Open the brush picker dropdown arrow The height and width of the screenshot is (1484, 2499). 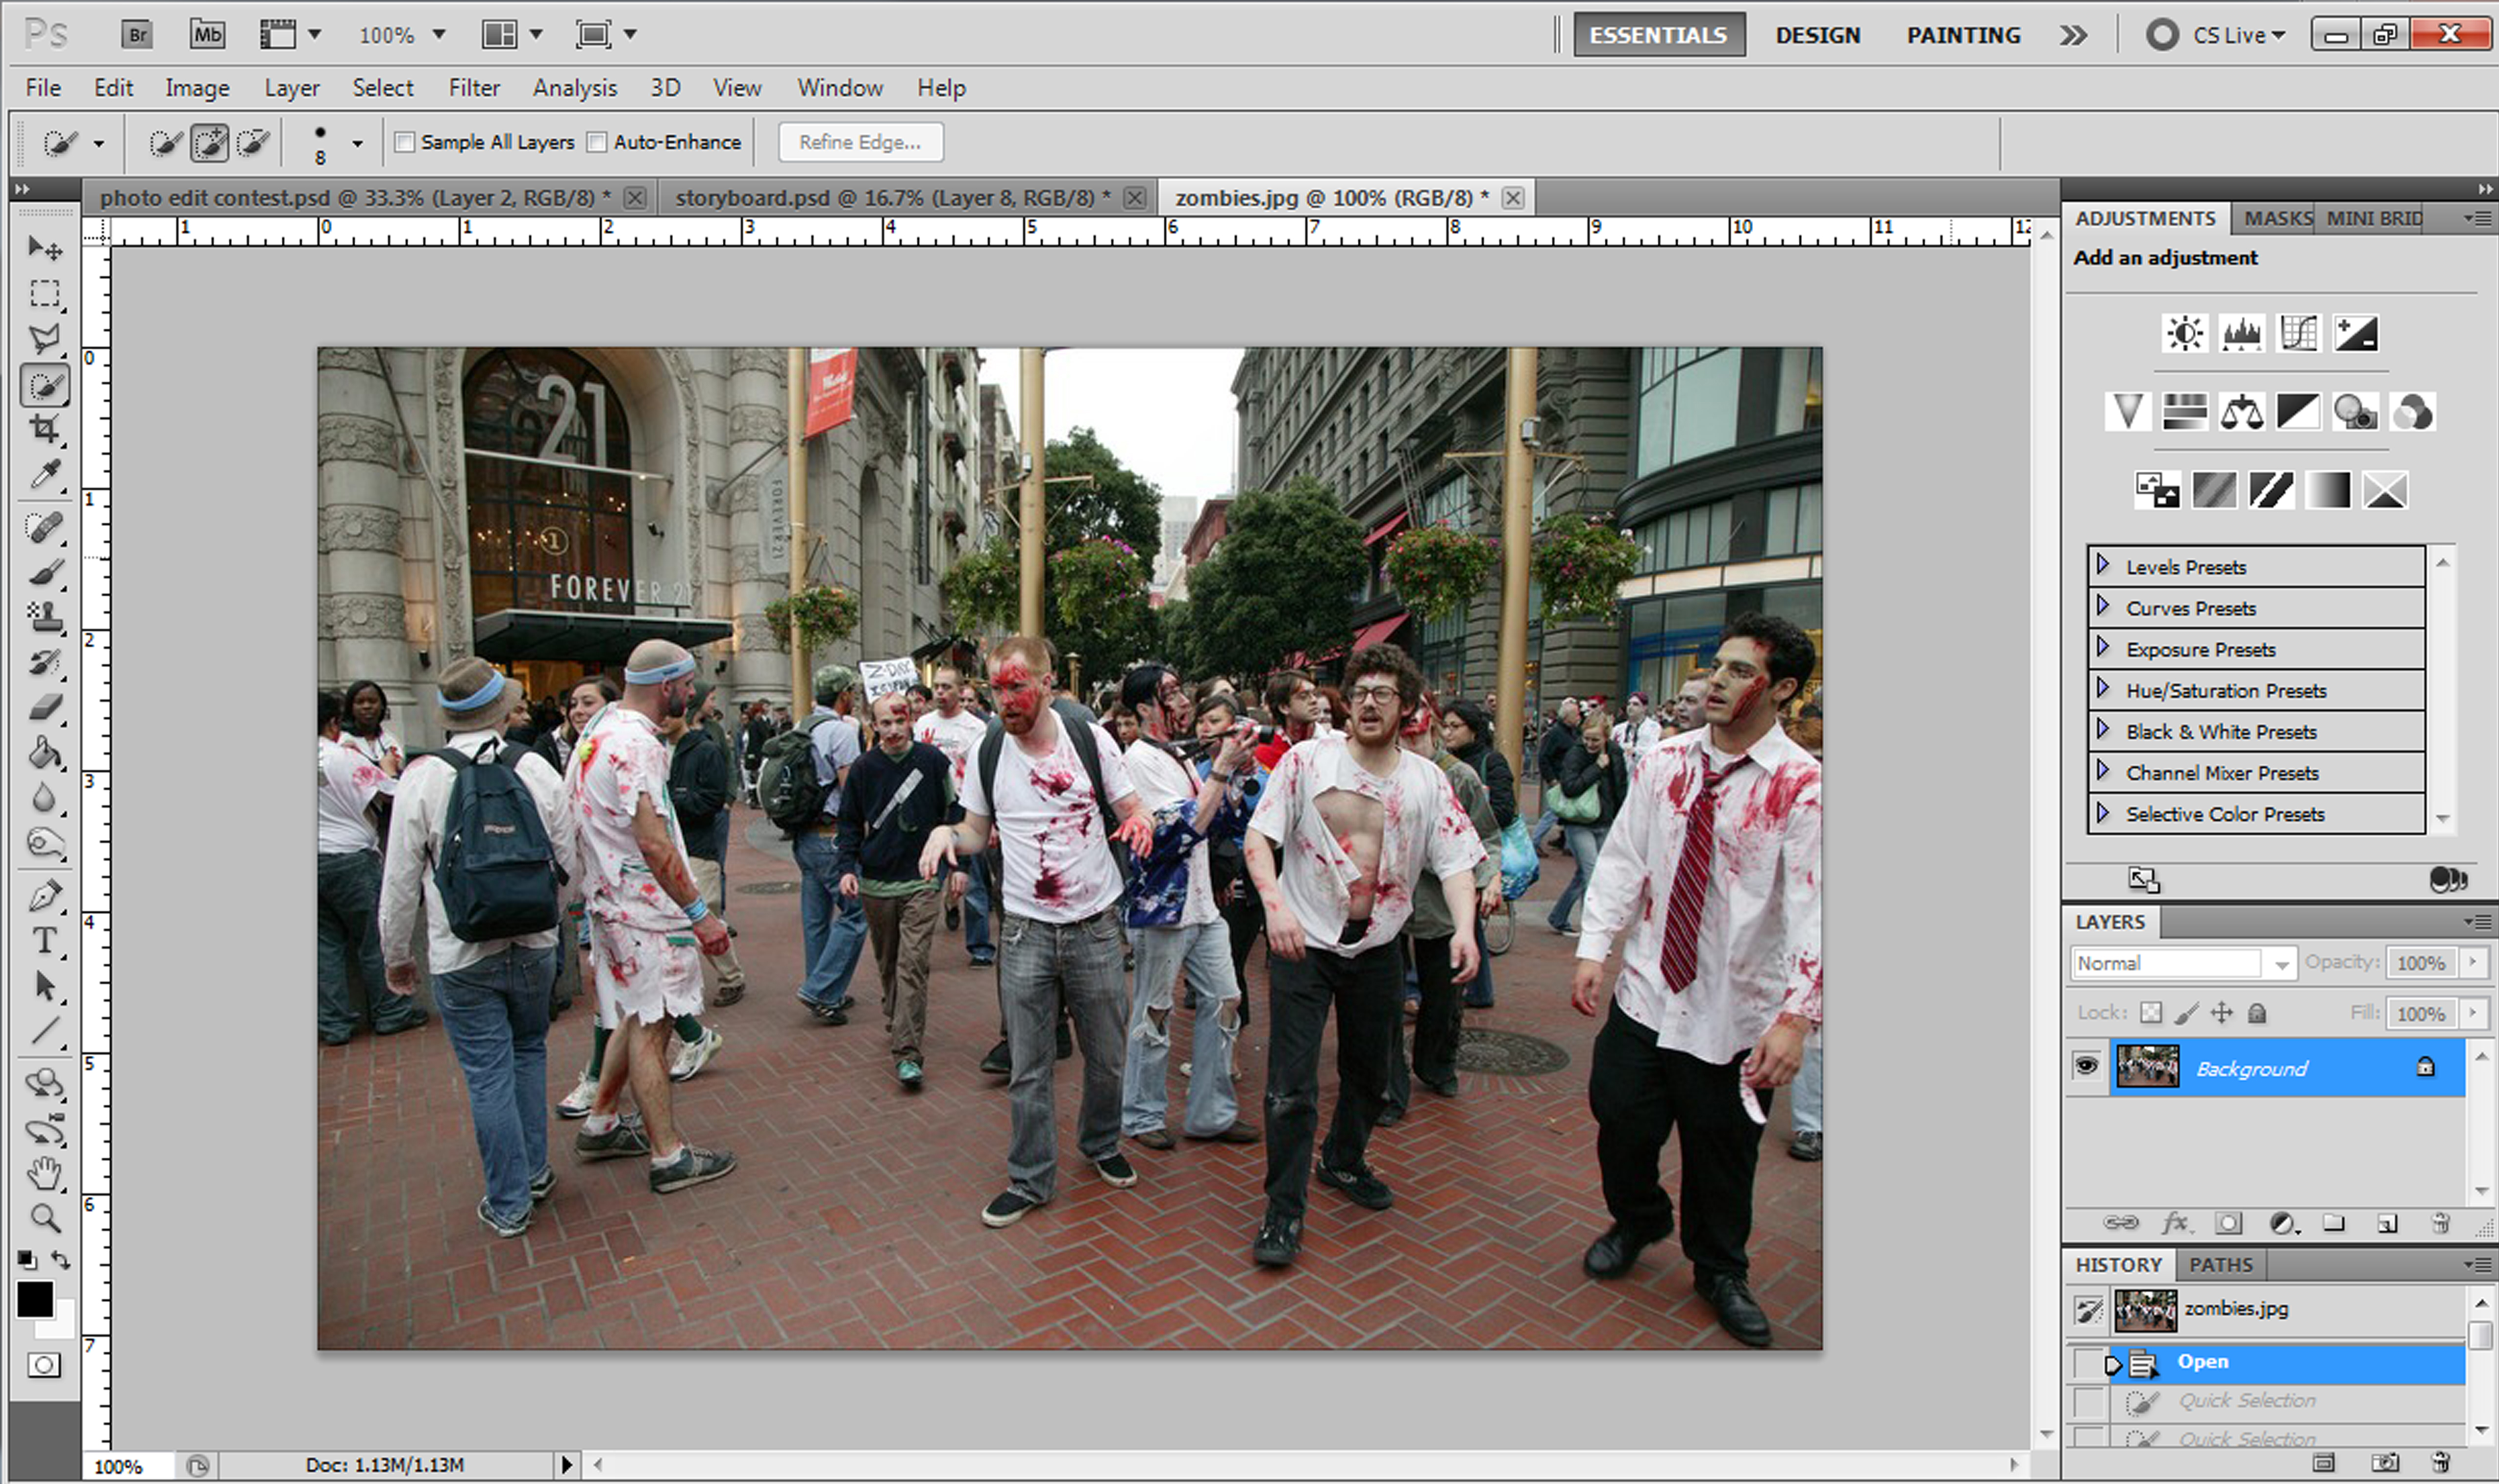point(357,144)
